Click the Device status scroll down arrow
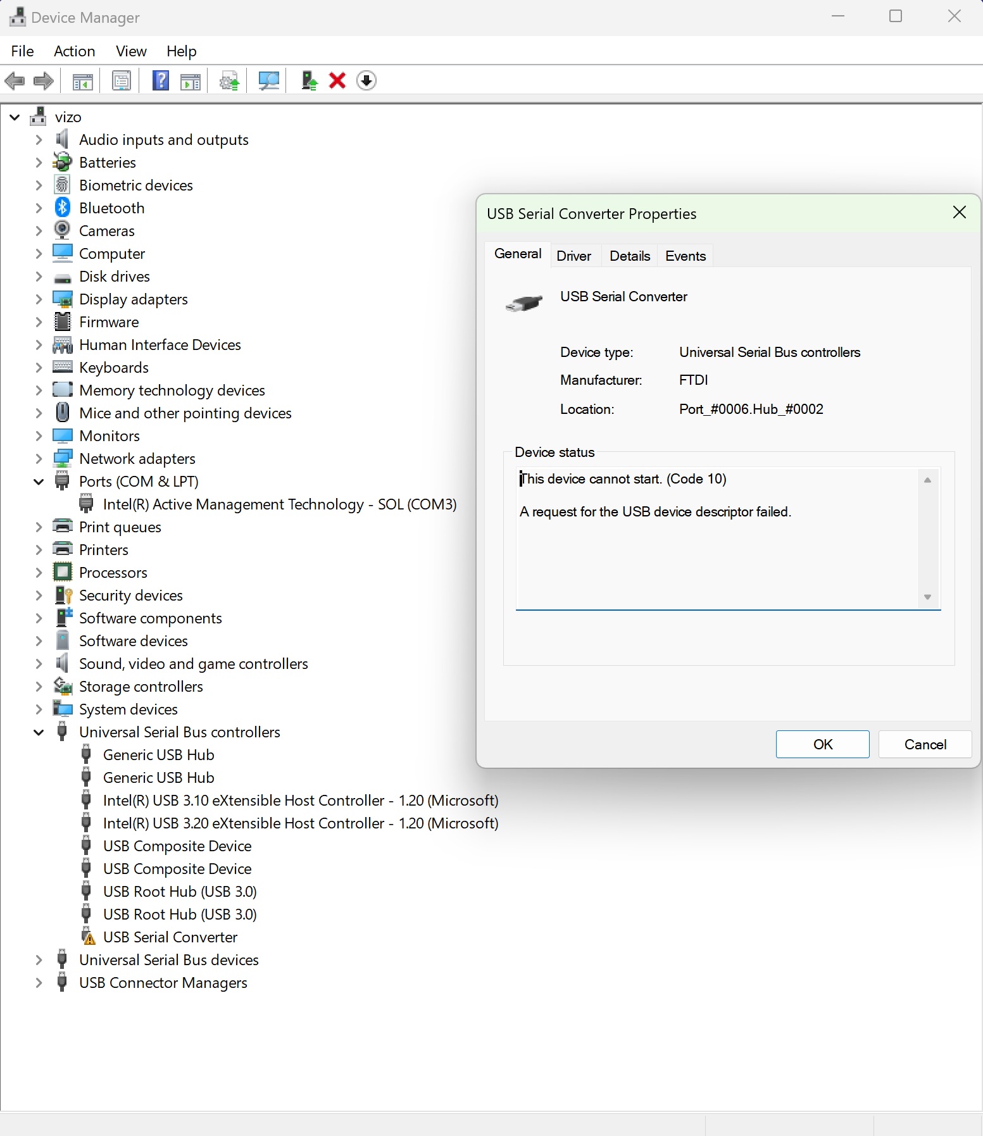 point(927,597)
